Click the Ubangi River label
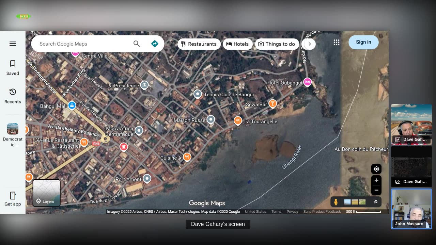This screenshot has width=436, height=245. coord(292,157)
